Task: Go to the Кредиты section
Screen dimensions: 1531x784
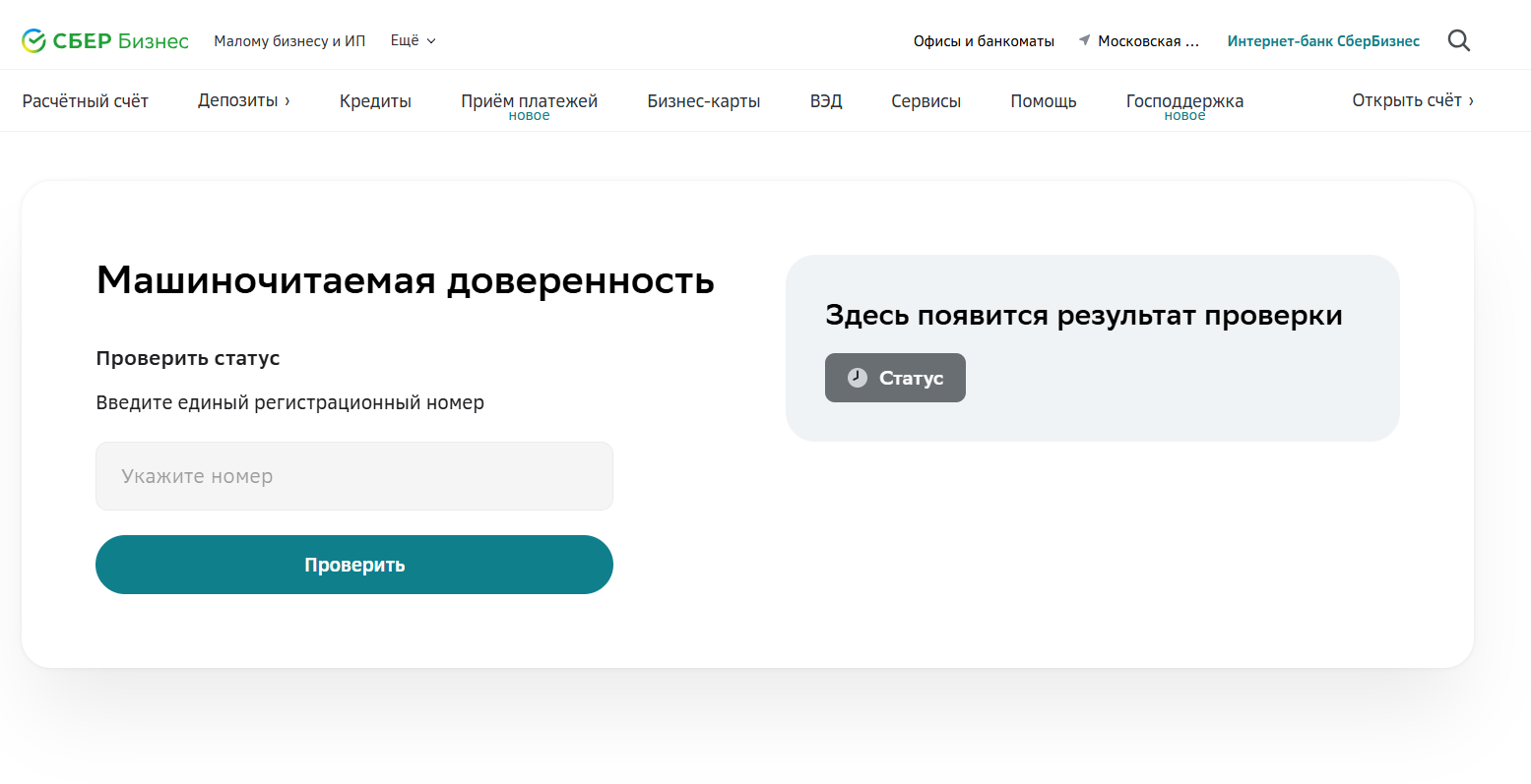Action: 375,100
